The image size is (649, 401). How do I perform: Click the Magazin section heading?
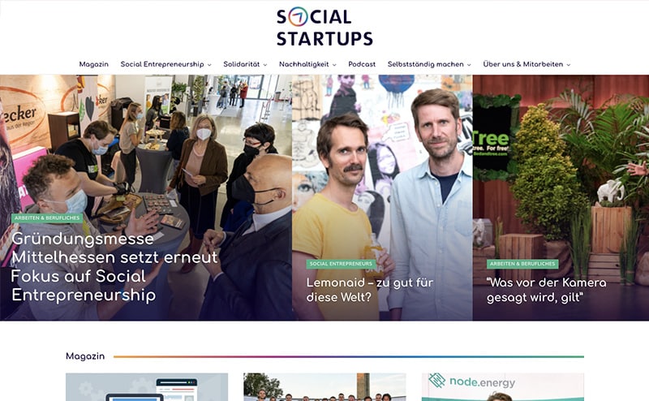click(x=85, y=356)
